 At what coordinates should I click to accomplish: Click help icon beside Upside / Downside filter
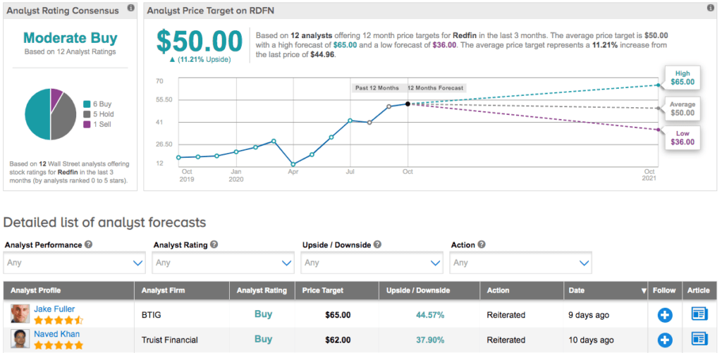coord(377,244)
